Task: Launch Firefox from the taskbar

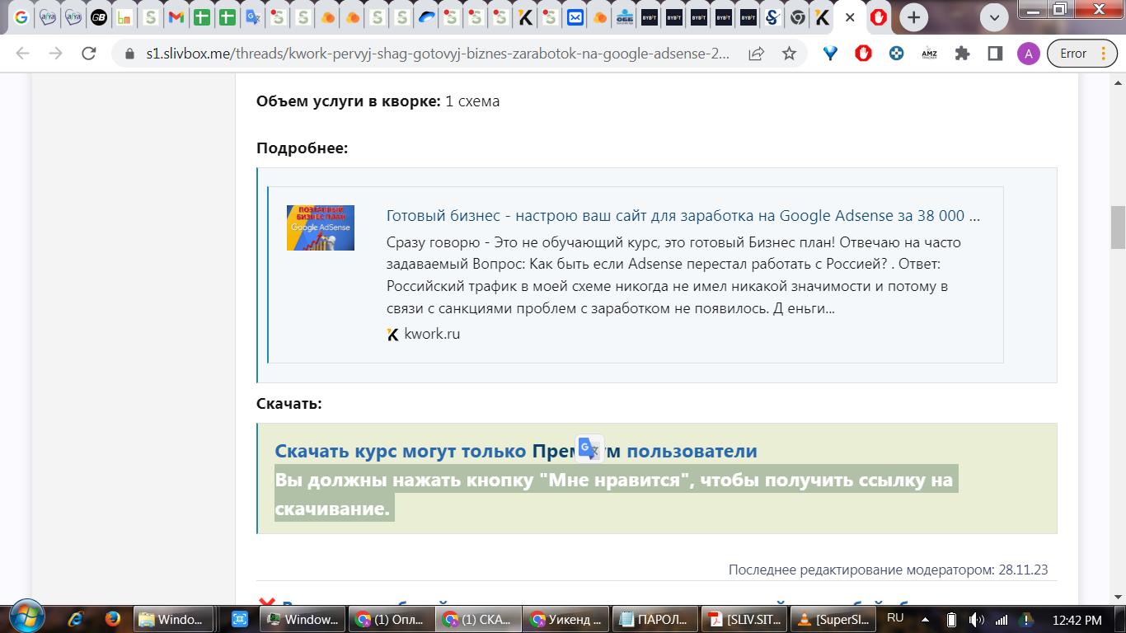Action: (x=113, y=619)
